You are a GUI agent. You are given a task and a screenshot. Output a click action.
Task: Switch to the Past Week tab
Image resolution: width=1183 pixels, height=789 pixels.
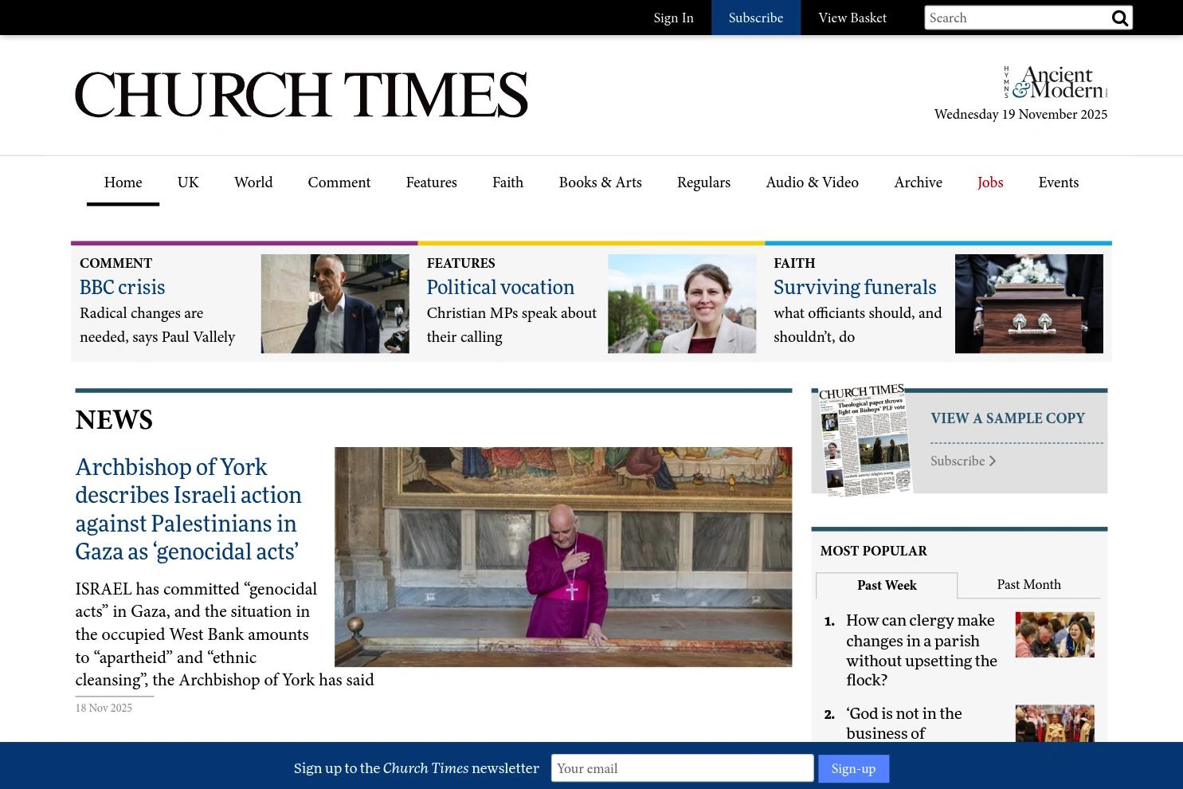(x=887, y=585)
